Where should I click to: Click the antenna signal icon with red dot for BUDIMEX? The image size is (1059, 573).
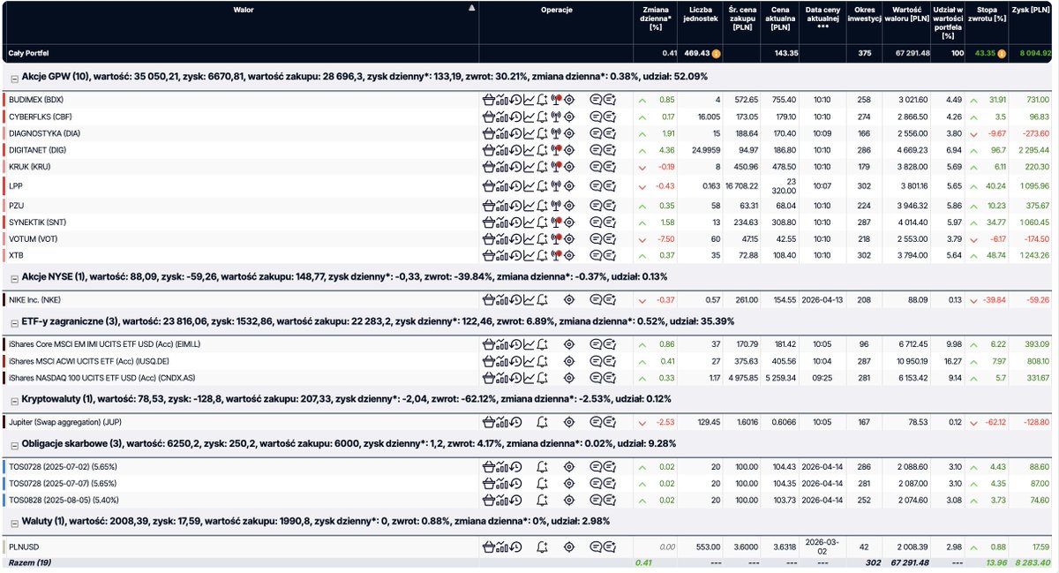pos(556,100)
